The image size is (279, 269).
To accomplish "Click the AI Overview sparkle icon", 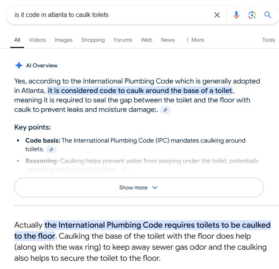I will tap(19, 65).
